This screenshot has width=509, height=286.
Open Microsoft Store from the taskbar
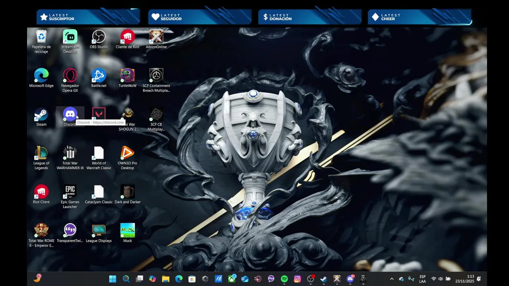192,279
